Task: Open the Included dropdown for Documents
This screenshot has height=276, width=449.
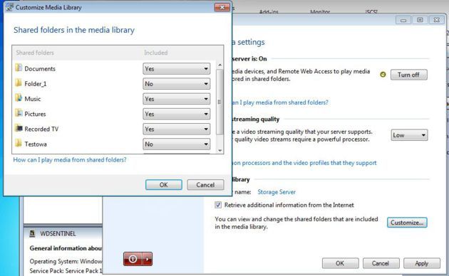Action: pos(177,69)
